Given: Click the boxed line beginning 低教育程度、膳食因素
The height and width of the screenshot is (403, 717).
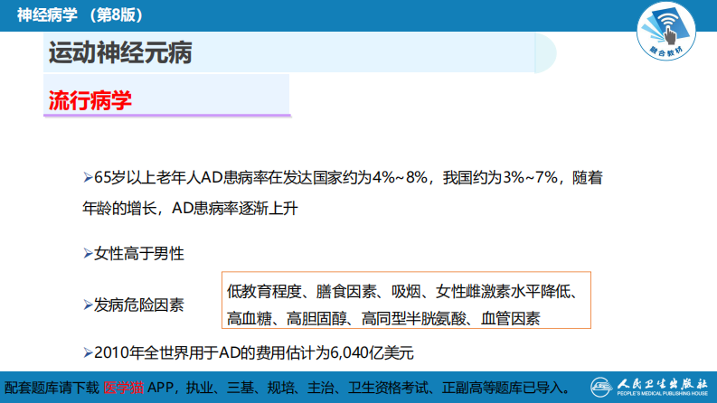Looking at the screenshot, I should pos(402,291).
